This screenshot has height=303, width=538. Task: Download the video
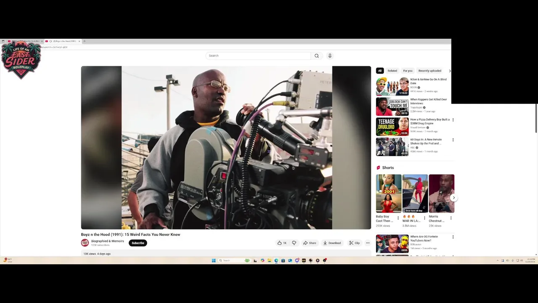332,243
